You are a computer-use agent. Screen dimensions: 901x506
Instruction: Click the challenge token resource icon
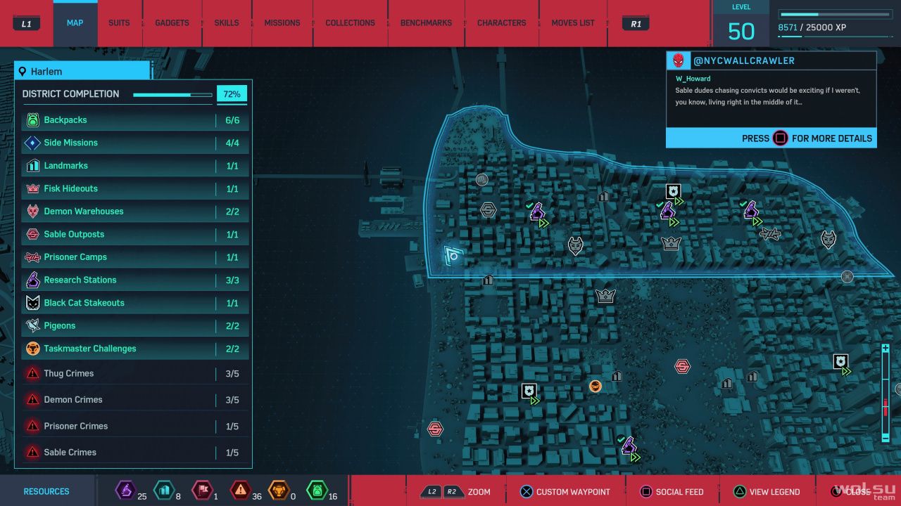click(279, 490)
